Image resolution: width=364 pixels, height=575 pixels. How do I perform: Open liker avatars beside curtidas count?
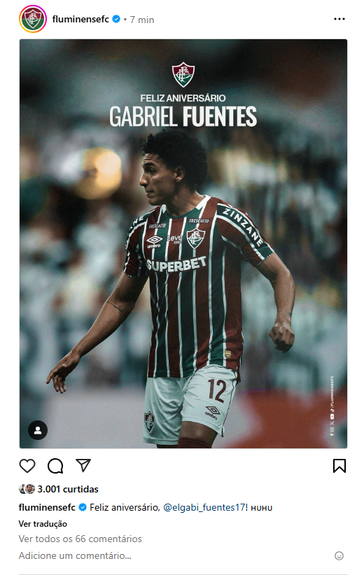[x=27, y=489]
